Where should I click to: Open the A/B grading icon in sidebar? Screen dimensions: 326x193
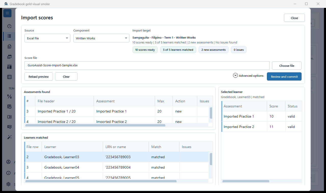pyautogui.click(x=9, y=96)
